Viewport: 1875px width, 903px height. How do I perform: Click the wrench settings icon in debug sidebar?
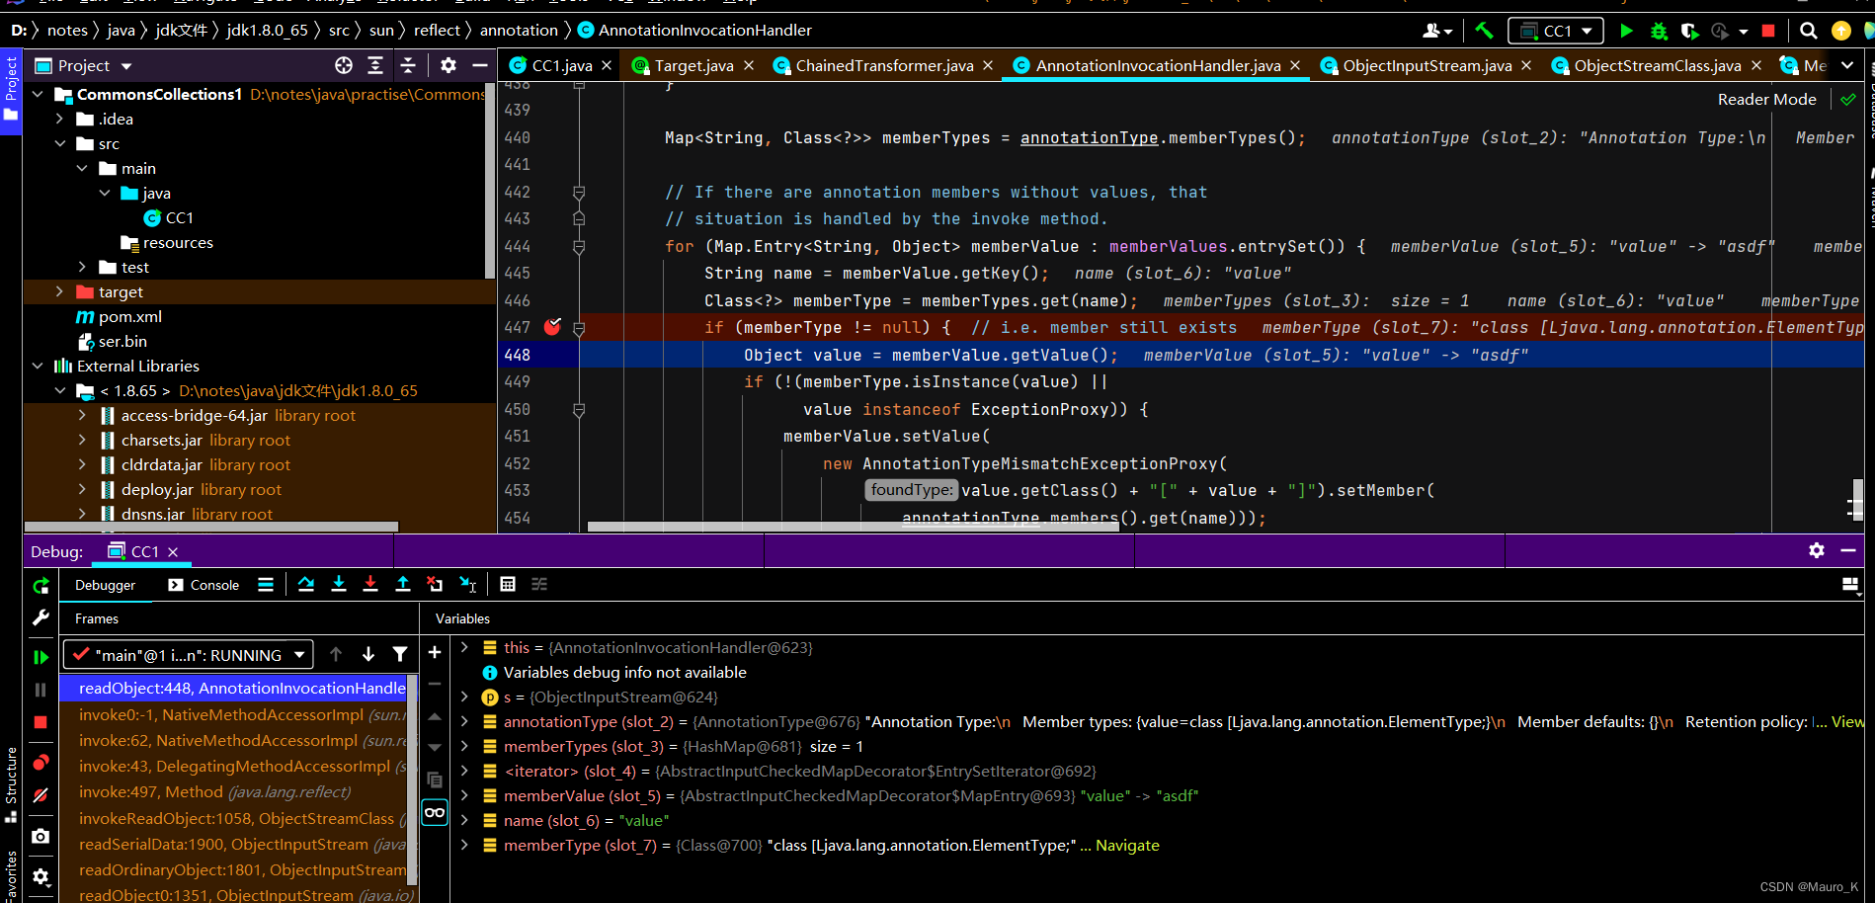tap(41, 617)
